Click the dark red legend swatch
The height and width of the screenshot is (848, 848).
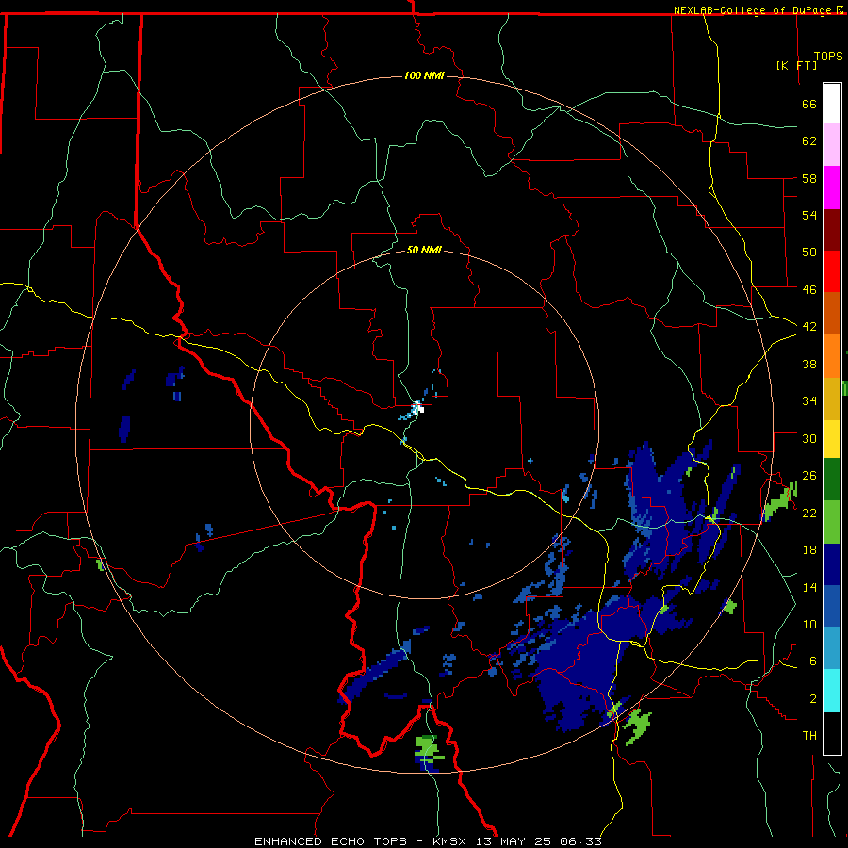pos(832,230)
